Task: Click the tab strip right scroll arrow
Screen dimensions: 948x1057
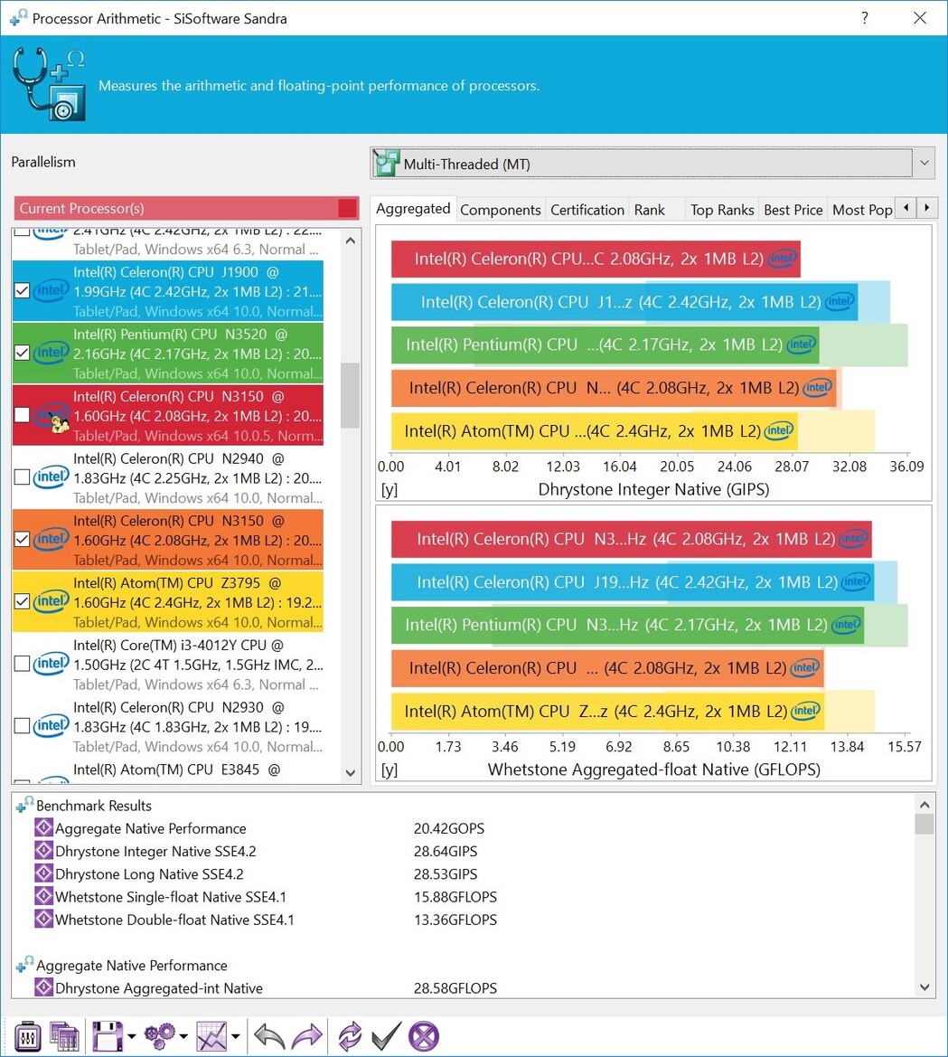Action: click(x=927, y=208)
